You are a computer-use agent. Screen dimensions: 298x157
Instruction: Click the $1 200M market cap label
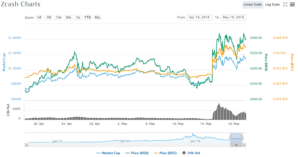tap(14, 68)
